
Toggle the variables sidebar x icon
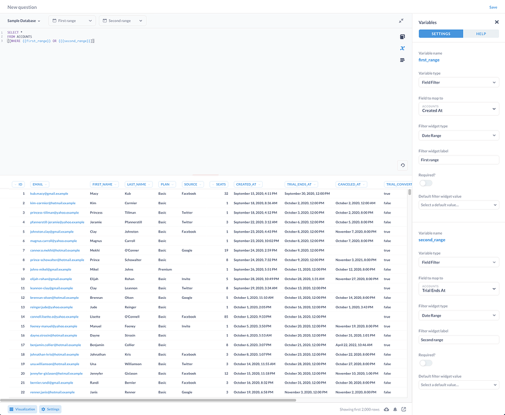pos(402,48)
